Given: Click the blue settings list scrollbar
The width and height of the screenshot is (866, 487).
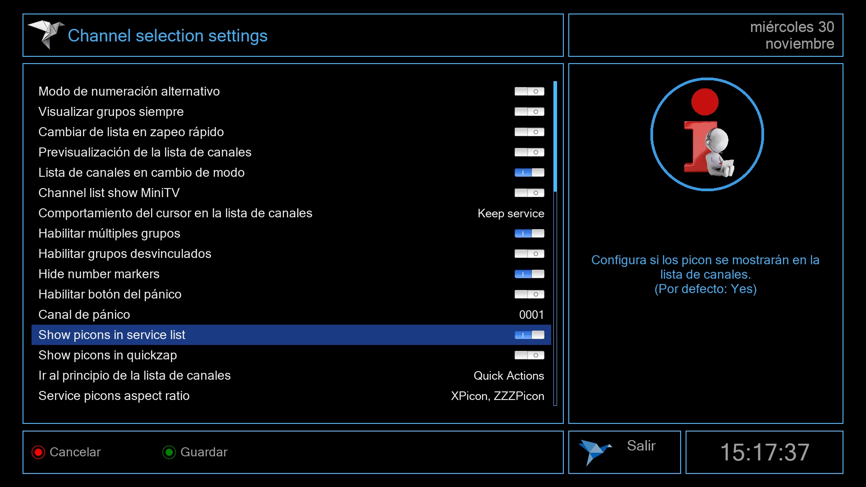Looking at the screenshot, I should pyautogui.click(x=555, y=136).
